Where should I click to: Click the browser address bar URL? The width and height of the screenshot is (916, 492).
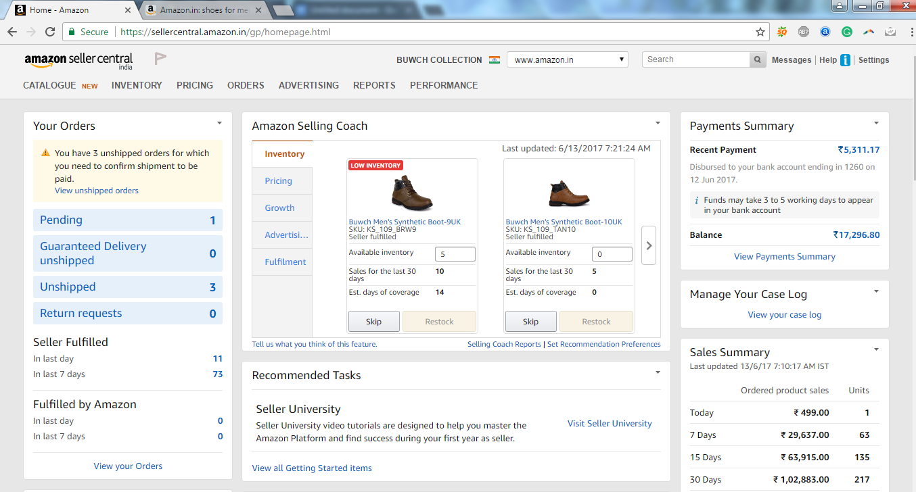(225, 32)
